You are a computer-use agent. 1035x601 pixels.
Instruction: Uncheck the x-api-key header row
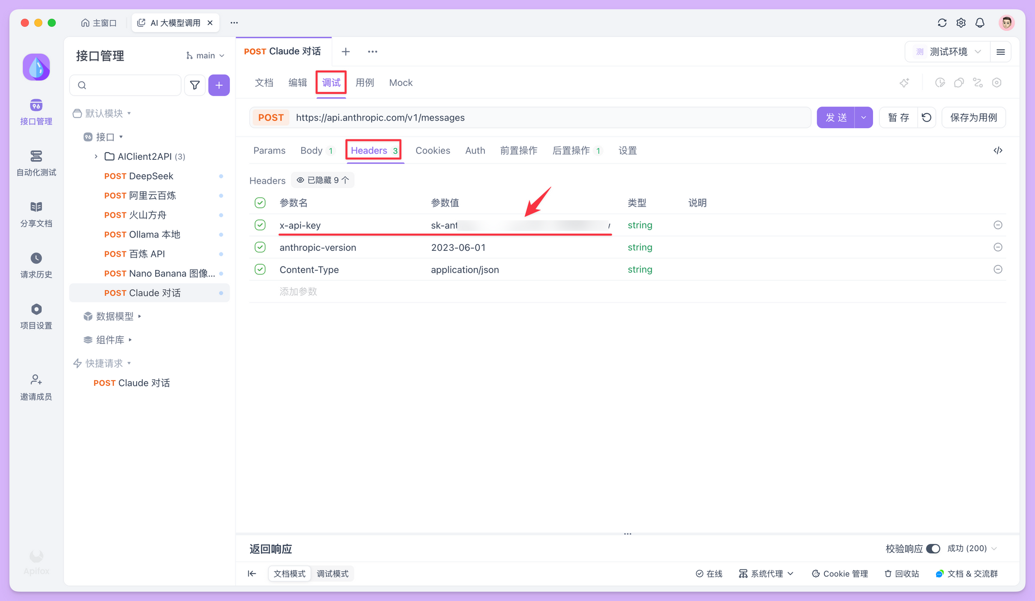(x=260, y=225)
